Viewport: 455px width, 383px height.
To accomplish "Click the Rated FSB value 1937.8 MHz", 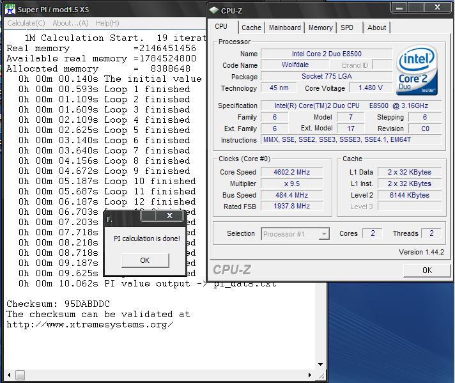I will point(291,206).
